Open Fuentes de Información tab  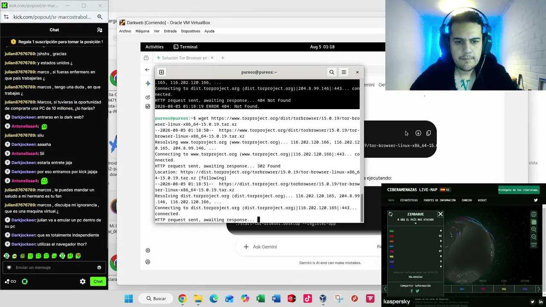440,200
